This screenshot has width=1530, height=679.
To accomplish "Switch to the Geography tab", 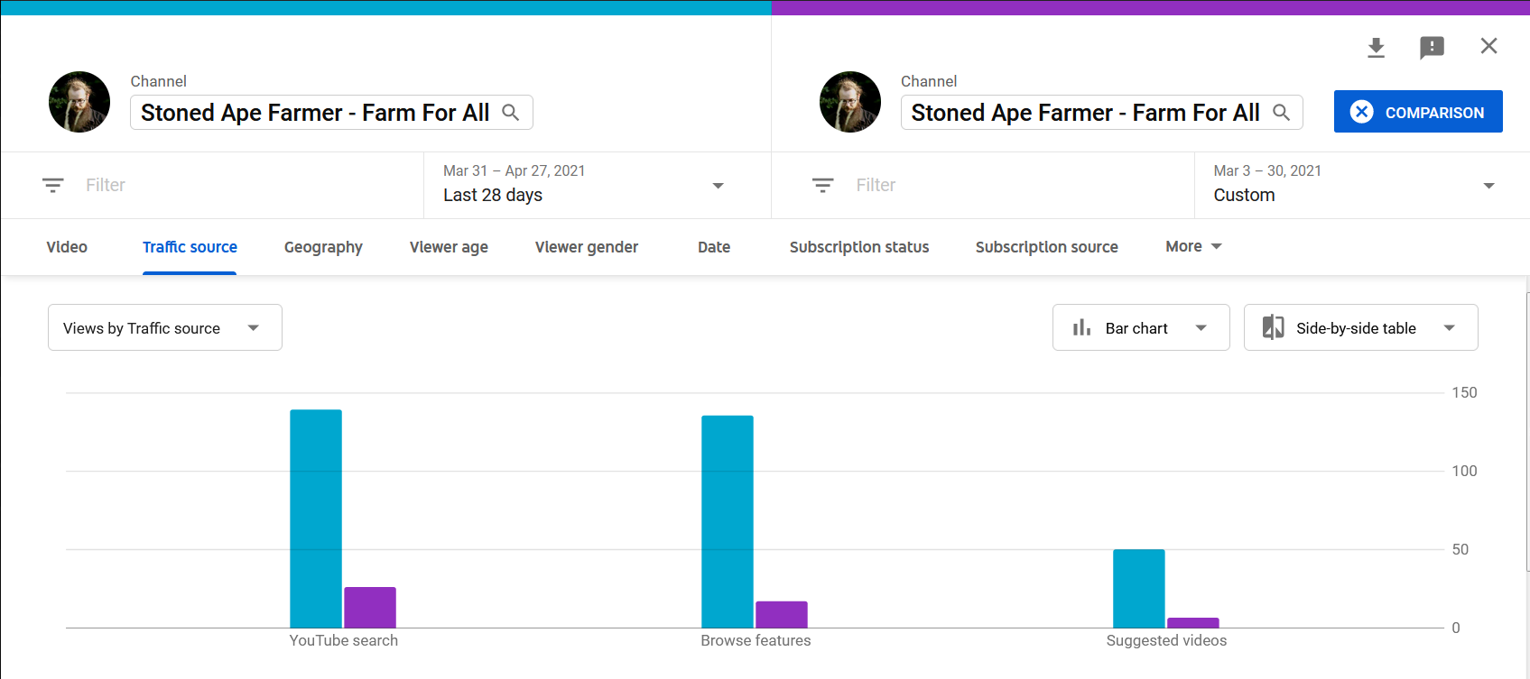I will [323, 247].
